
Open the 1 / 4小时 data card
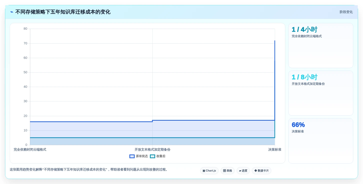click(x=321, y=46)
